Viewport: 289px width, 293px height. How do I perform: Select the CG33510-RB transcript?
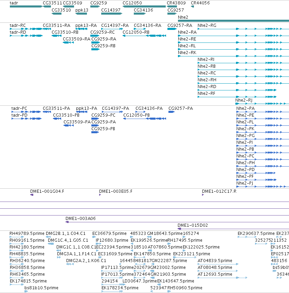point(57,36)
